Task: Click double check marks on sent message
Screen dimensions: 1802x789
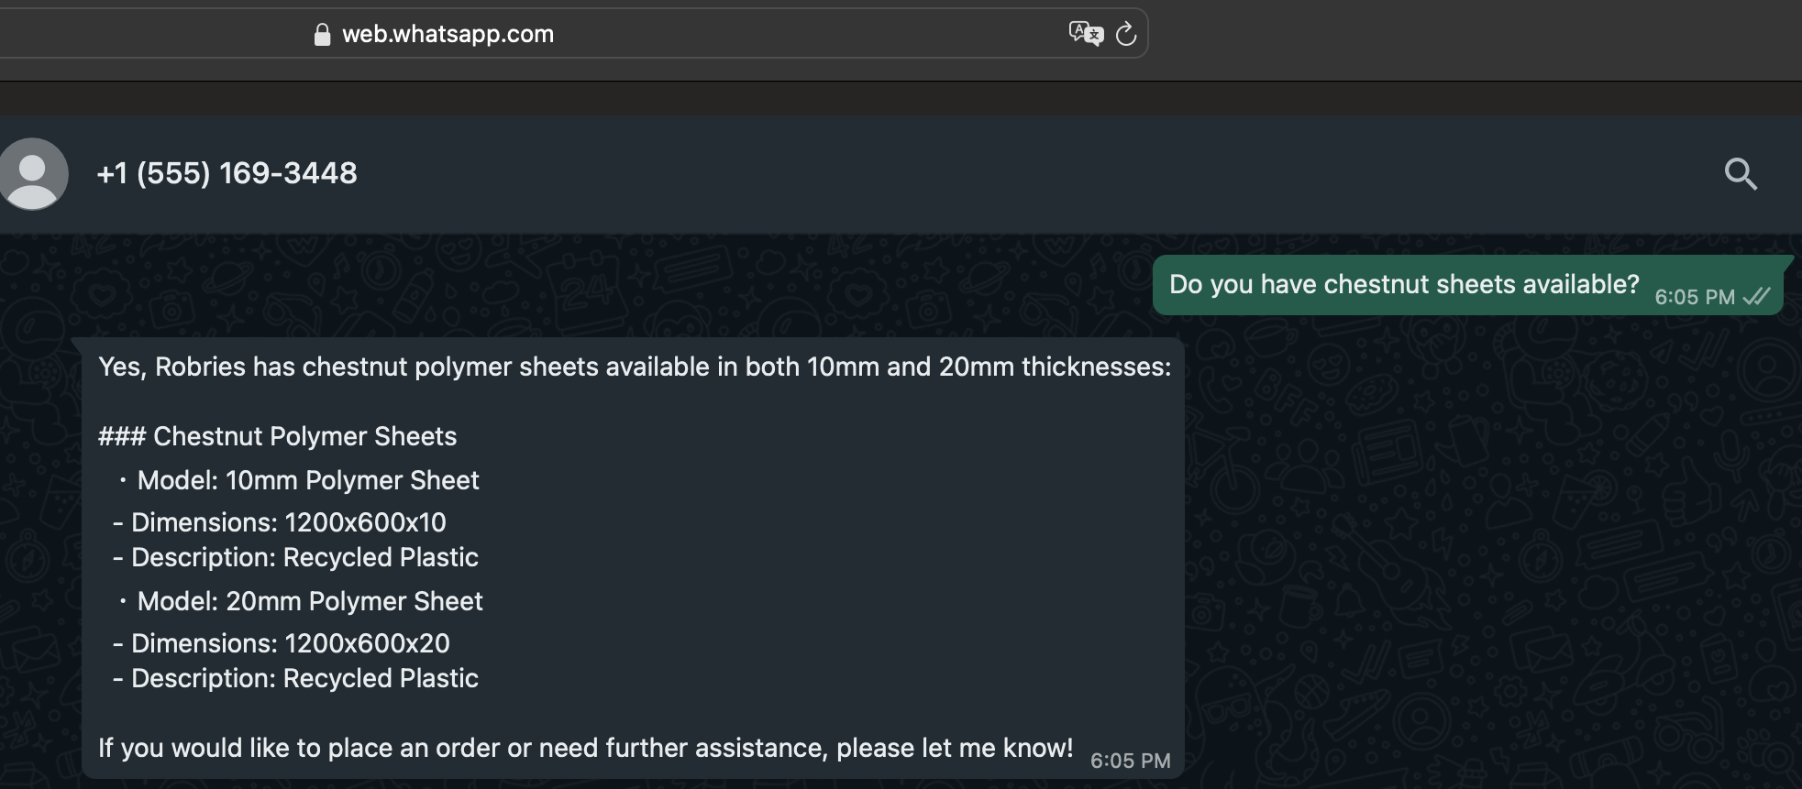Action: click(1756, 297)
